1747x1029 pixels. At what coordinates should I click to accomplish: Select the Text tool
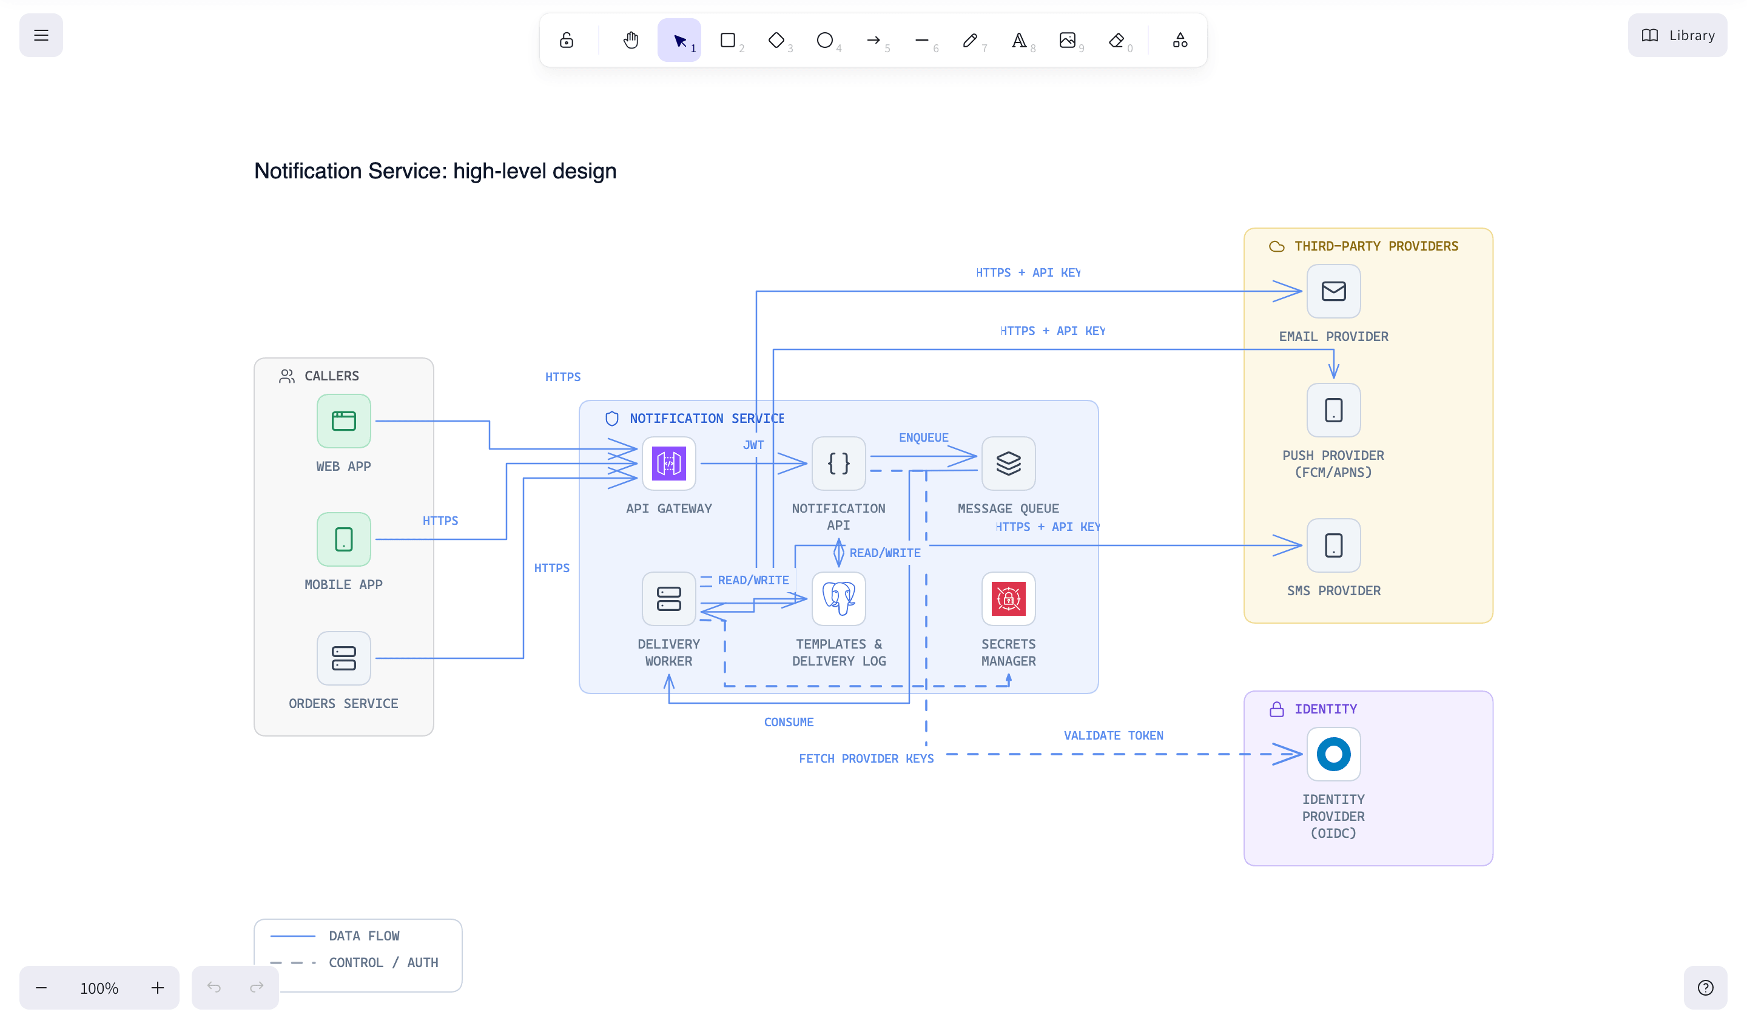click(1019, 40)
